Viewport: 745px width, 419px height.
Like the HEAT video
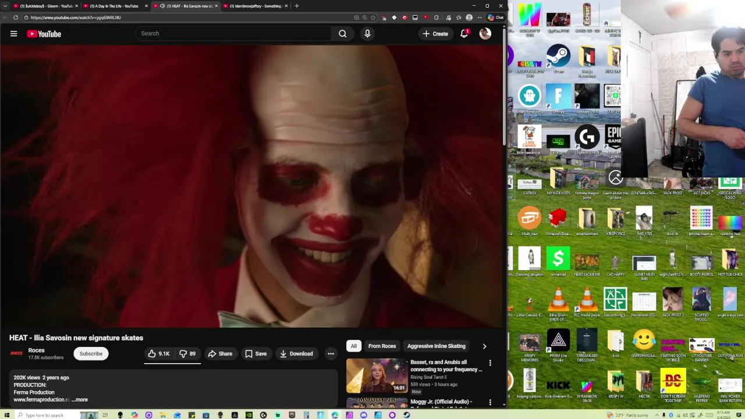point(158,354)
